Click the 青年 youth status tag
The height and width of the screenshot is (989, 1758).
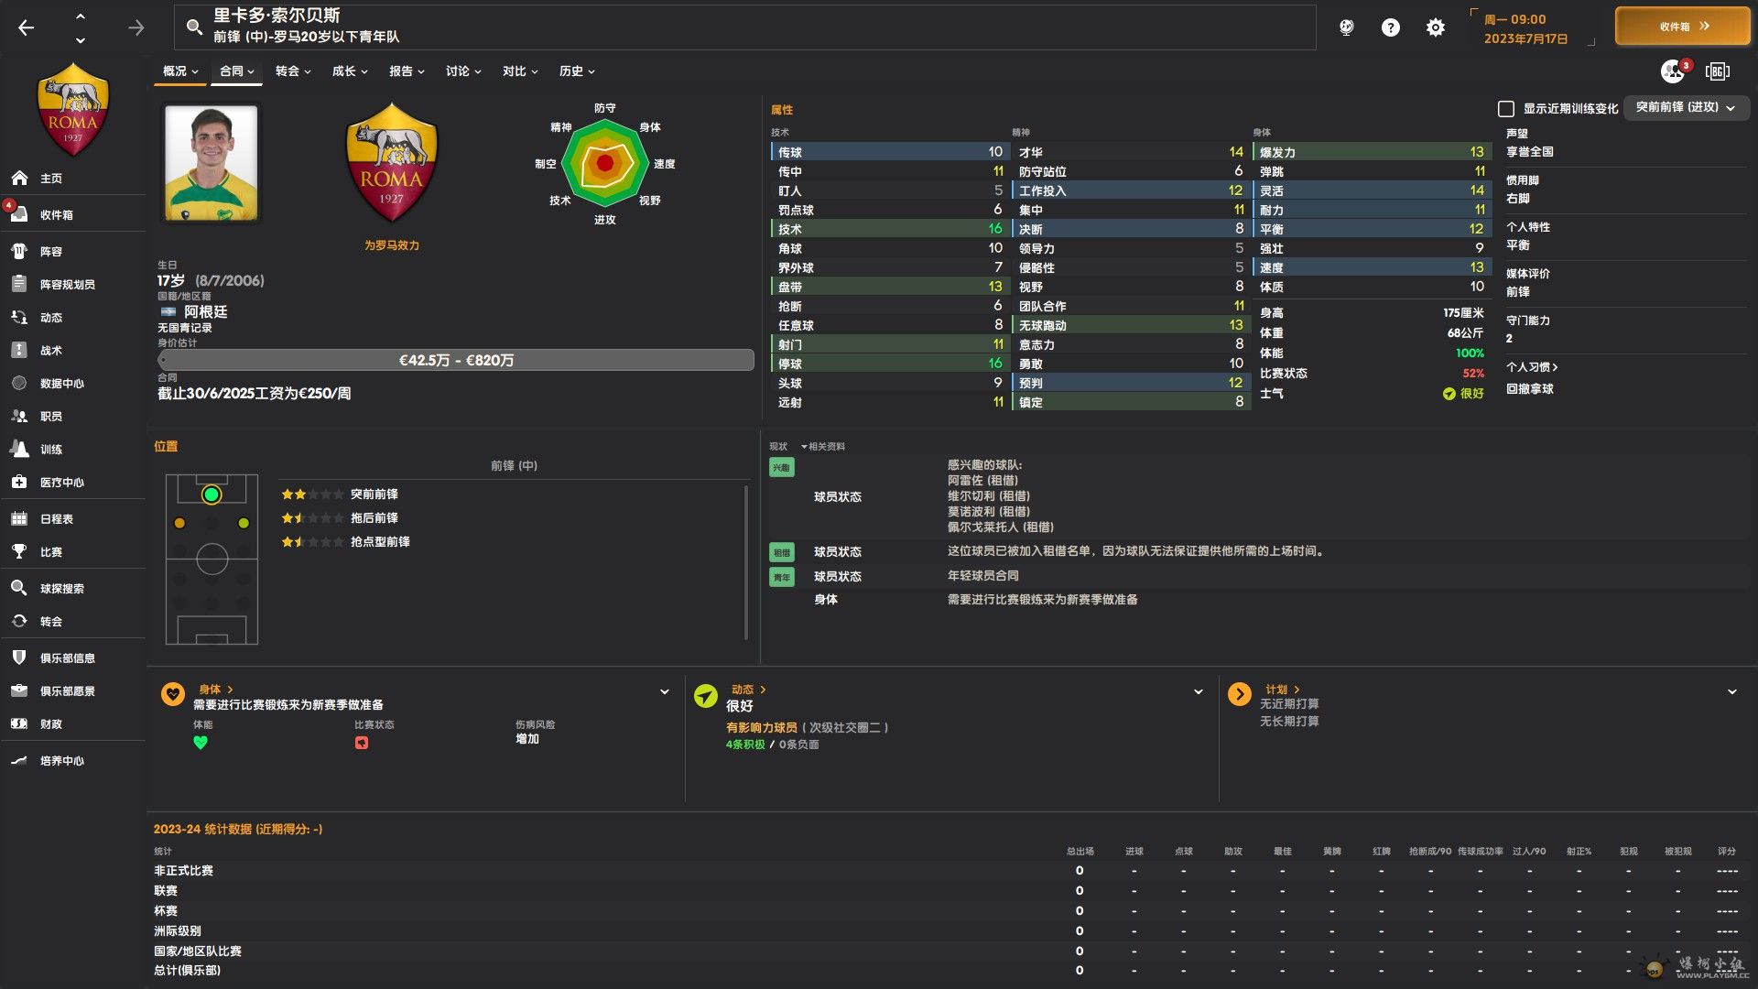[781, 577]
